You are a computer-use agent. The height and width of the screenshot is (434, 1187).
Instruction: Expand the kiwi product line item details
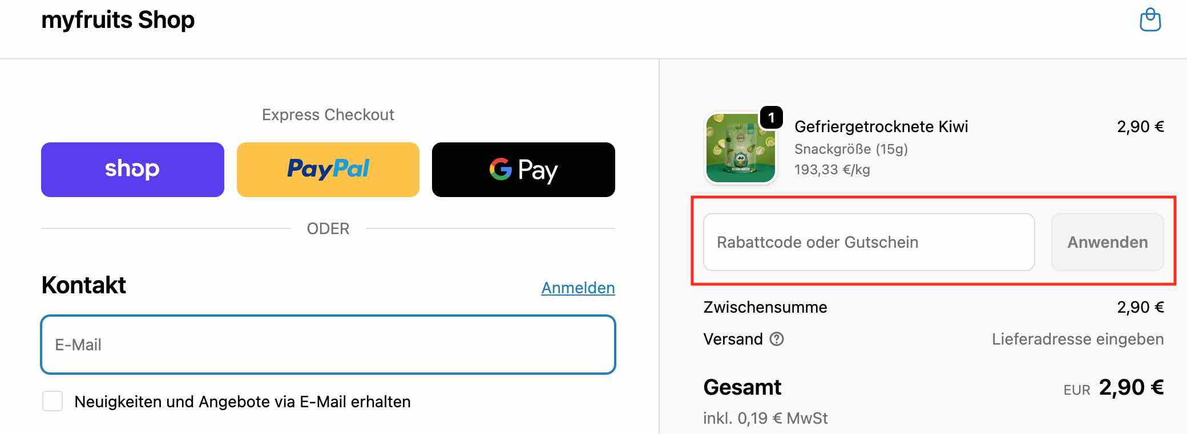[881, 126]
